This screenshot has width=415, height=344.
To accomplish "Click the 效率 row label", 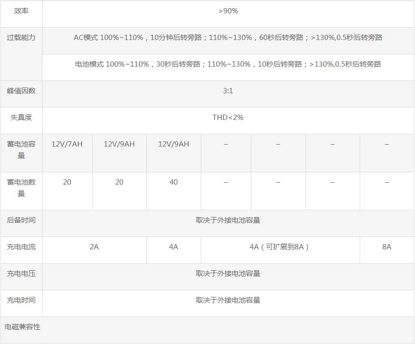I will coord(21,10).
